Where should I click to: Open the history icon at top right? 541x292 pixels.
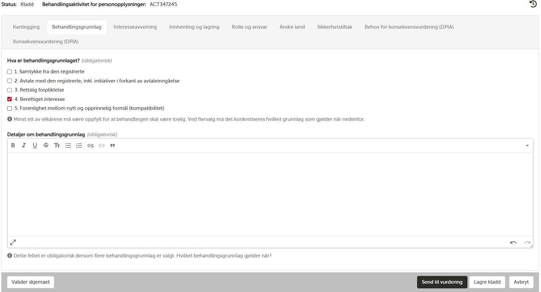pyautogui.click(x=533, y=4)
